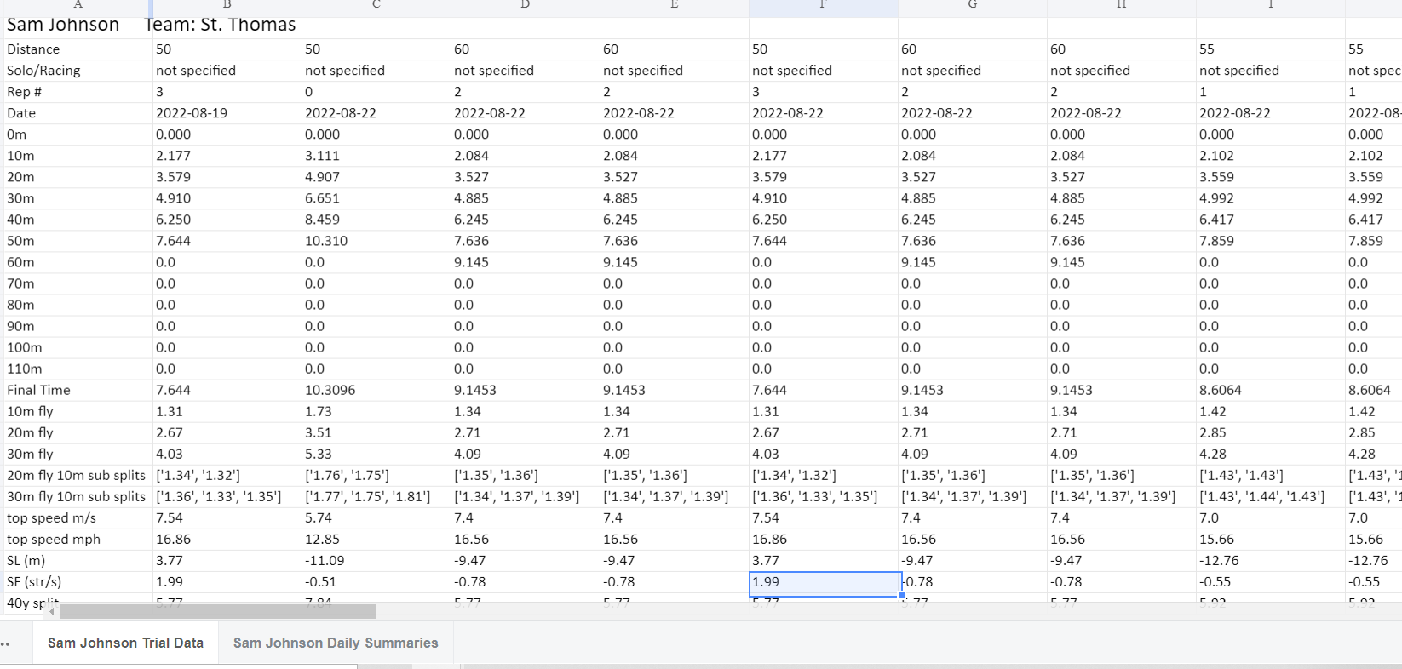Click the 10.310 value in column C
Image resolution: width=1402 pixels, height=669 pixels.
click(x=376, y=241)
